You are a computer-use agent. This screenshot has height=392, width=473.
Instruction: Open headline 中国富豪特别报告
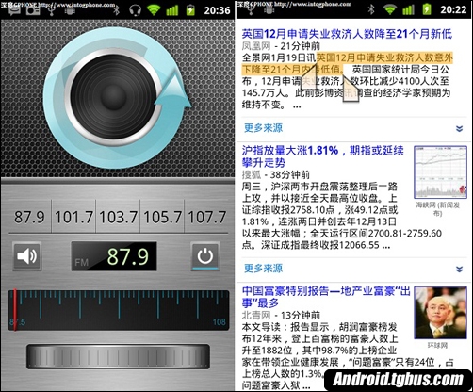326,297
